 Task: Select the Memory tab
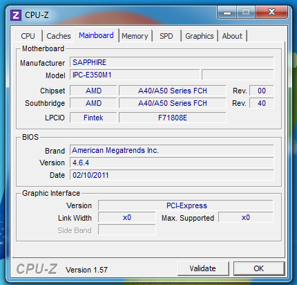coord(135,36)
